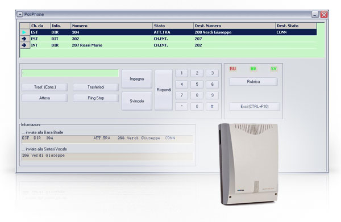Click the Trasf. (Cons.) button
The image size is (341, 222).
[45, 87]
